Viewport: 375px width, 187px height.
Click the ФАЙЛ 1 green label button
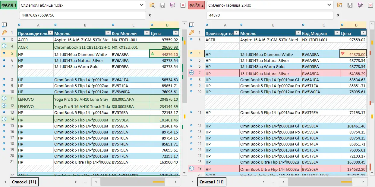pyautogui.click(x=9, y=5)
